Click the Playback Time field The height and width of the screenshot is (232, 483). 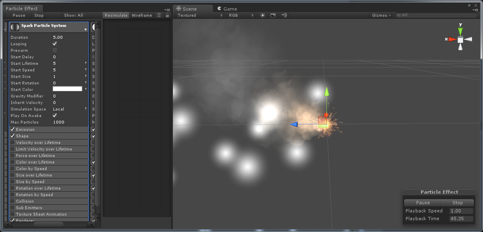[461, 219]
